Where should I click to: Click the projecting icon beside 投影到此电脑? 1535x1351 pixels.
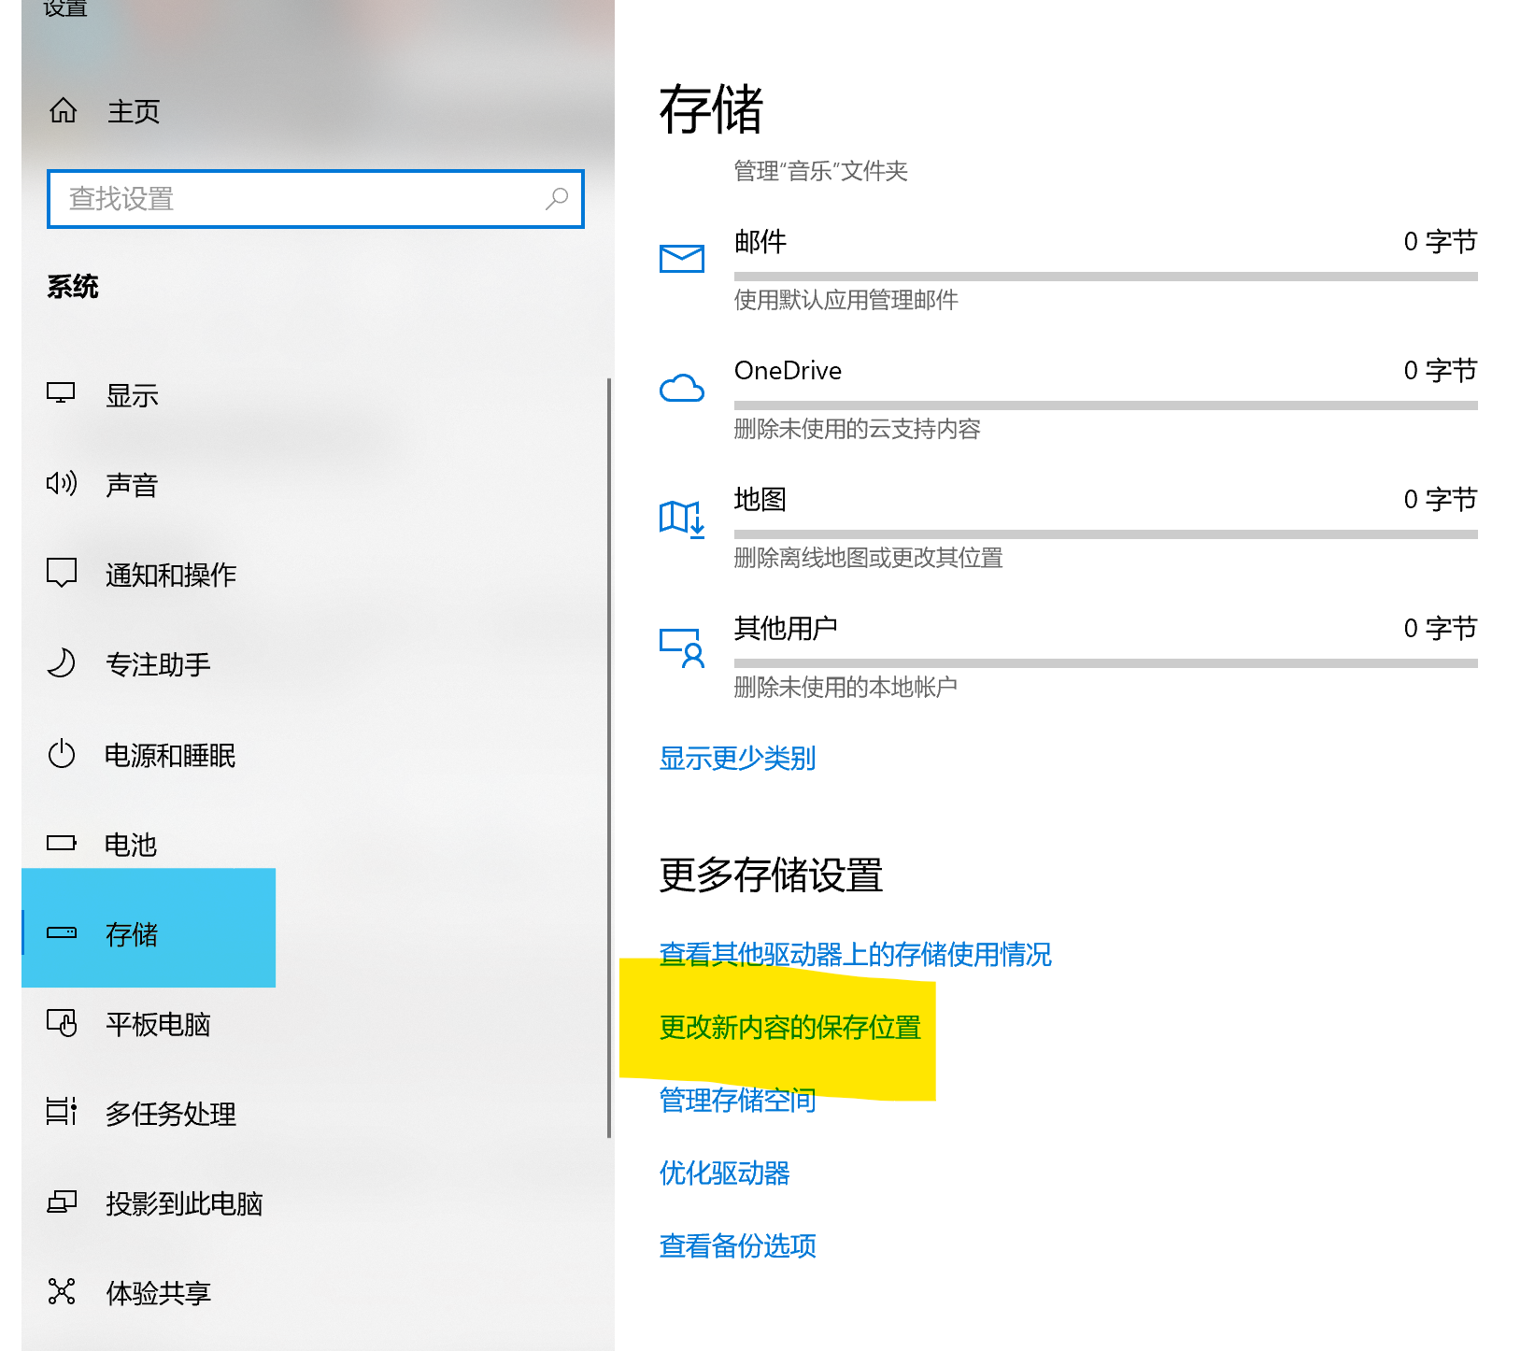[62, 1202]
